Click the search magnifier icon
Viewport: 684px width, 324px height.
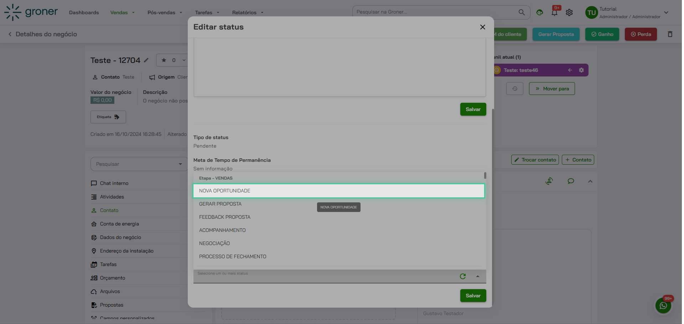(x=521, y=12)
